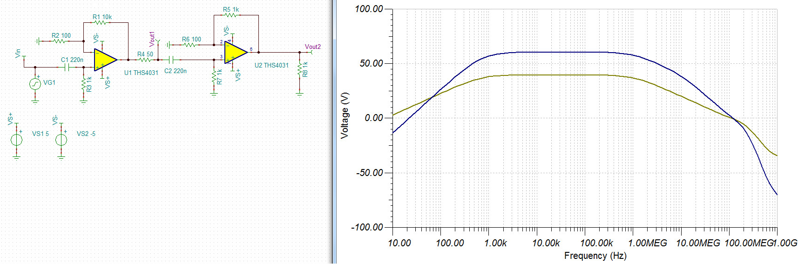This screenshot has width=798, height=264.
Task: Select resistor R3 1k
Action: pyautogui.click(x=84, y=84)
